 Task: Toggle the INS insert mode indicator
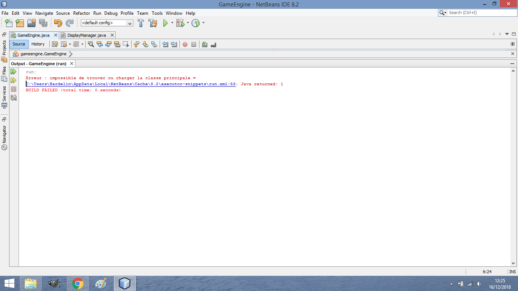tap(513, 272)
